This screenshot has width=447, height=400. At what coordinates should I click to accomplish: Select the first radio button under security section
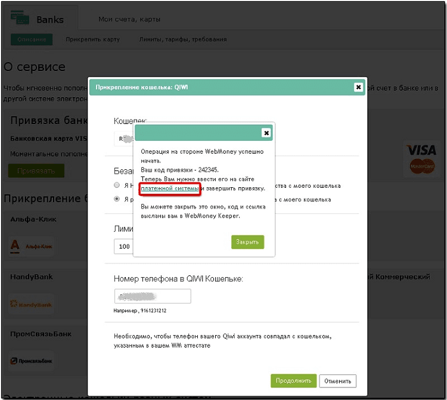pyautogui.click(x=117, y=185)
